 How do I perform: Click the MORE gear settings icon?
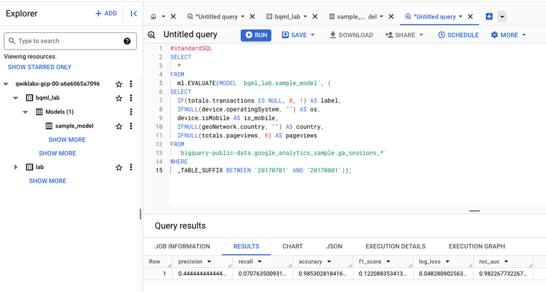(x=494, y=35)
